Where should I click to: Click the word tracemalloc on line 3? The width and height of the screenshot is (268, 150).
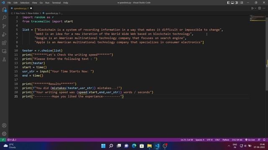point(41,21)
